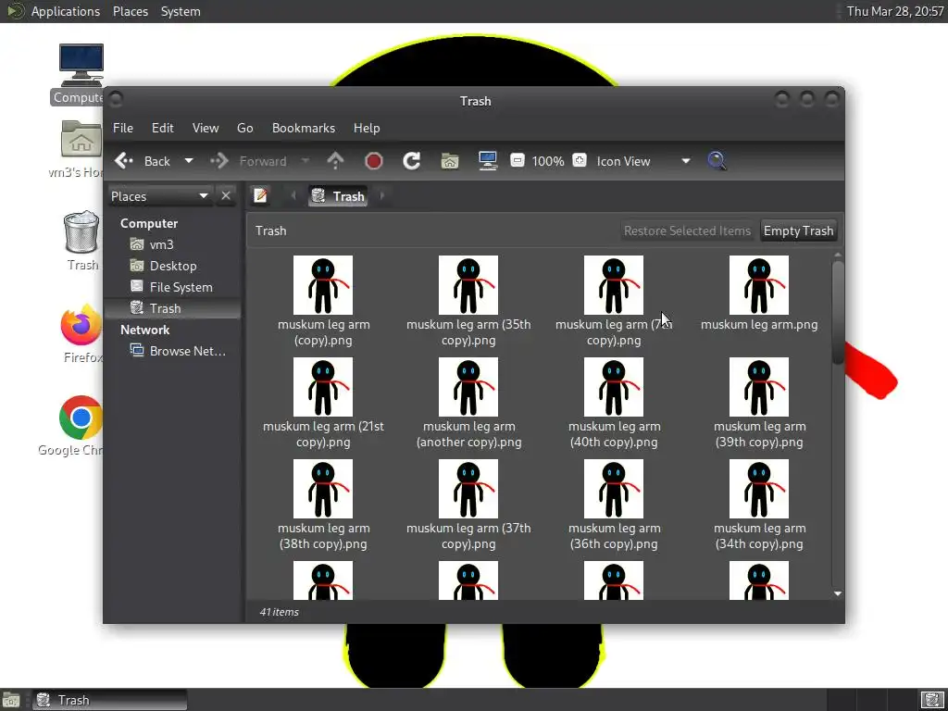
Task: Select thumbnail of muskum leg arm (39th copy).png
Action: pyautogui.click(x=759, y=387)
